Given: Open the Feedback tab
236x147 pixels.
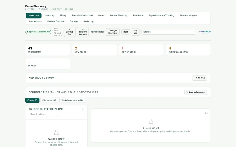Looking at the screenshot, I should (x=138, y=16).
